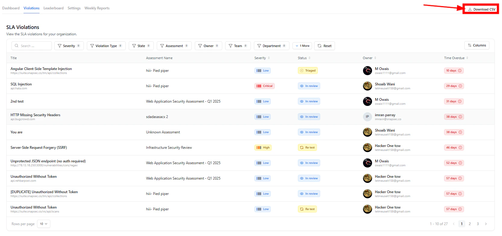The height and width of the screenshot is (236, 502).
Task: Click Unknown Assessment cell
Action: 163,132
